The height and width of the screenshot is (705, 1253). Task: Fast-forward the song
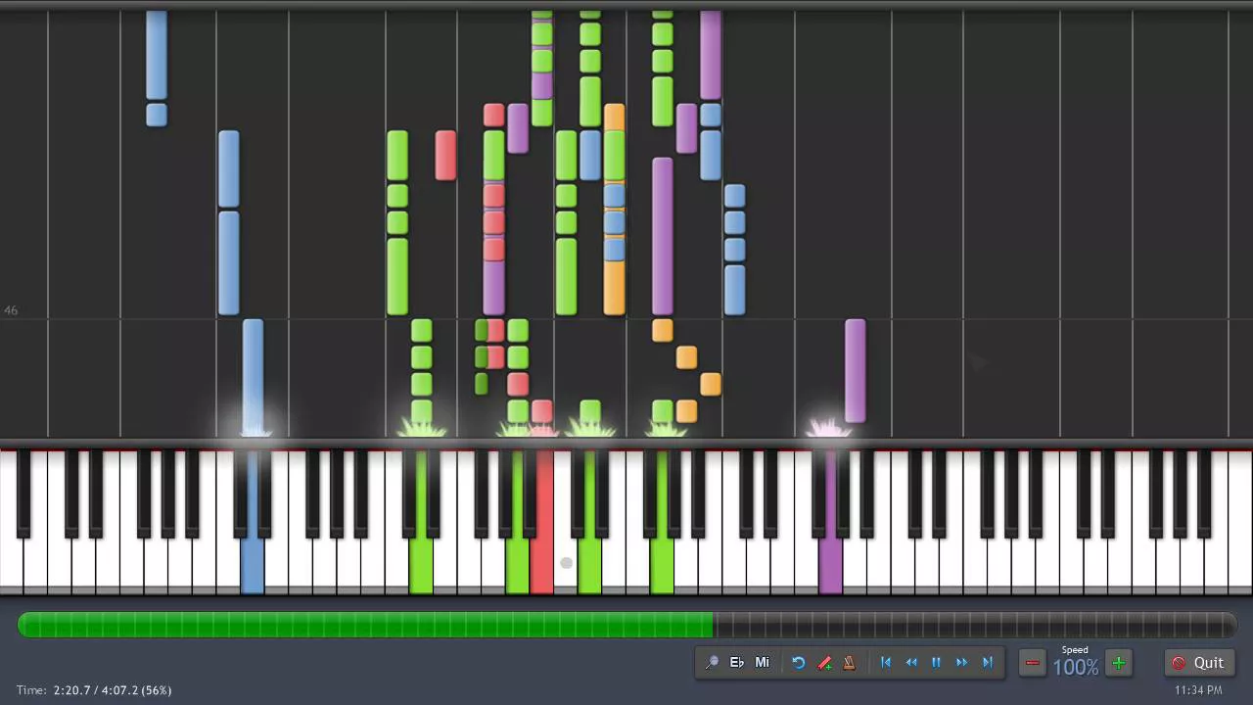[961, 663]
